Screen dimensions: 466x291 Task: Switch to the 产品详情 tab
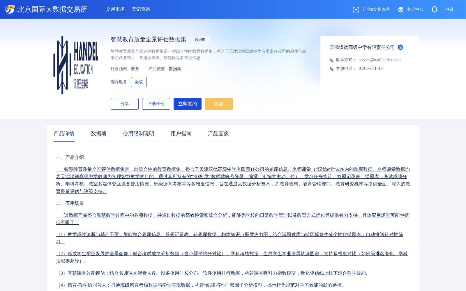click(64, 134)
